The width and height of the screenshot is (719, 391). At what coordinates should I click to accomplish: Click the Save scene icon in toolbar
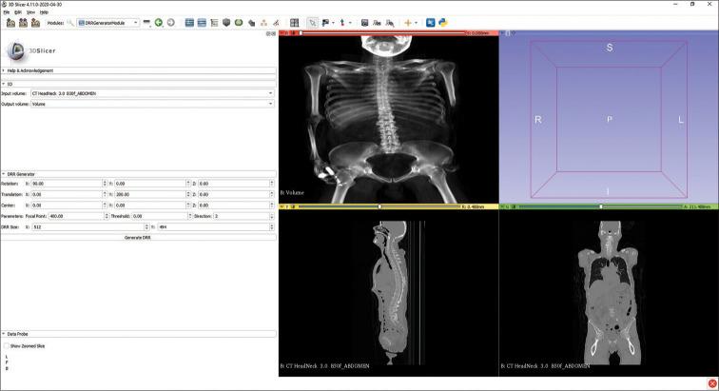pyautogui.click(x=36, y=22)
